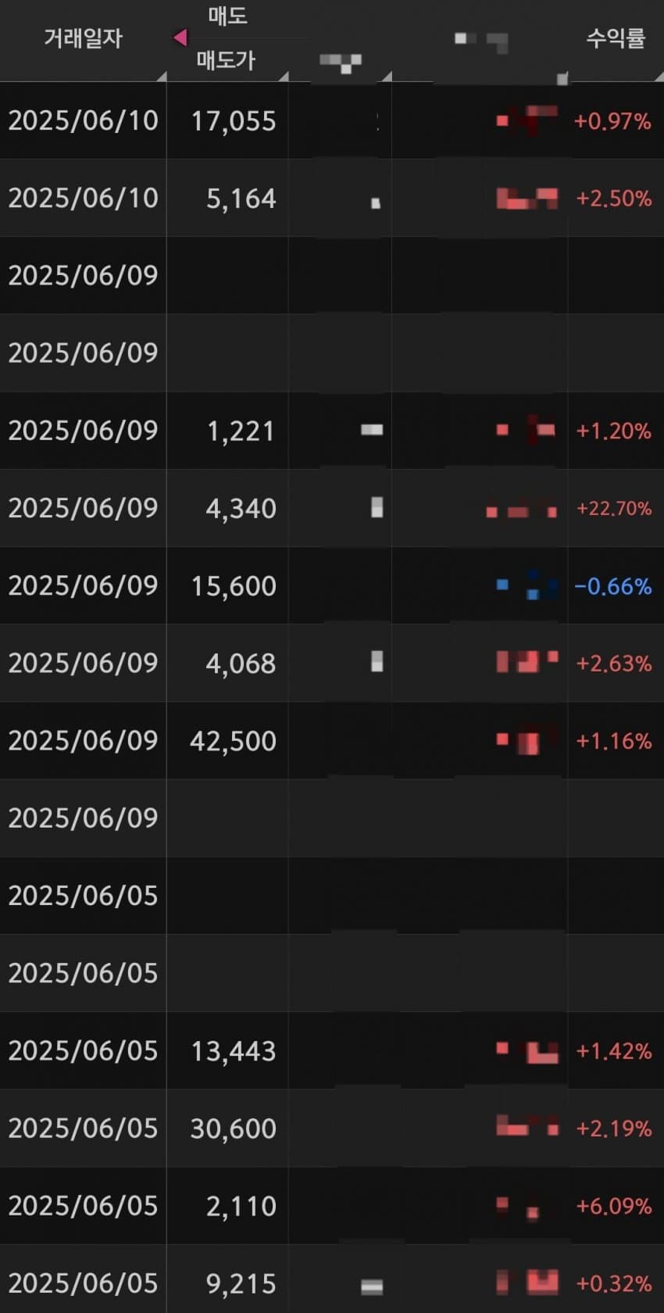Viewport: 664px width, 1313px height.
Task: Select the -0.66% loss row return
Action: [613, 586]
